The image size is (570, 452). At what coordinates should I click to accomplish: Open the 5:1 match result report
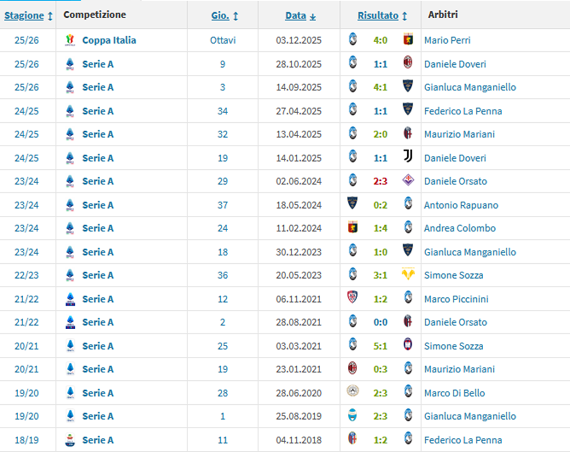pyautogui.click(x=380, y=346)
